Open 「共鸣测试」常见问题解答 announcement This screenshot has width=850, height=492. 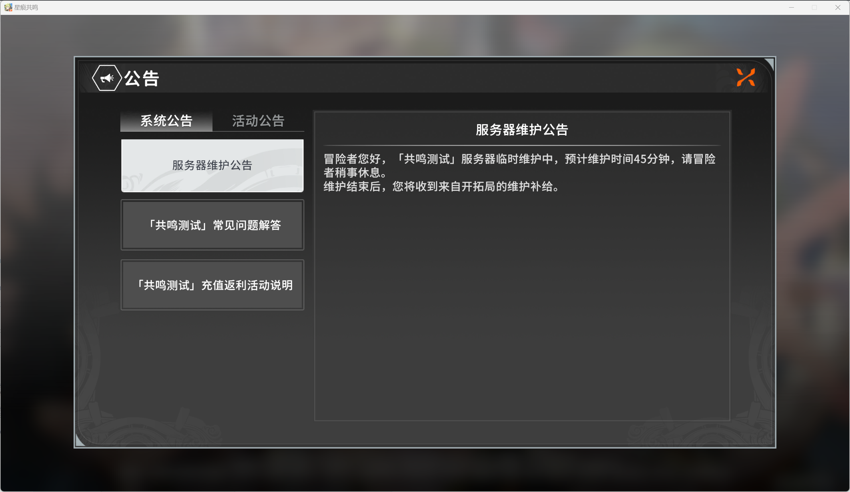point(212,225)
